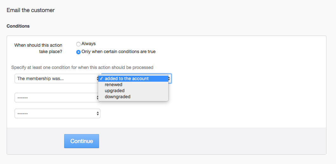The image size is (336, 164).
Task: Click the "Specify at least one condition" hint text
Action: [82, 67]
